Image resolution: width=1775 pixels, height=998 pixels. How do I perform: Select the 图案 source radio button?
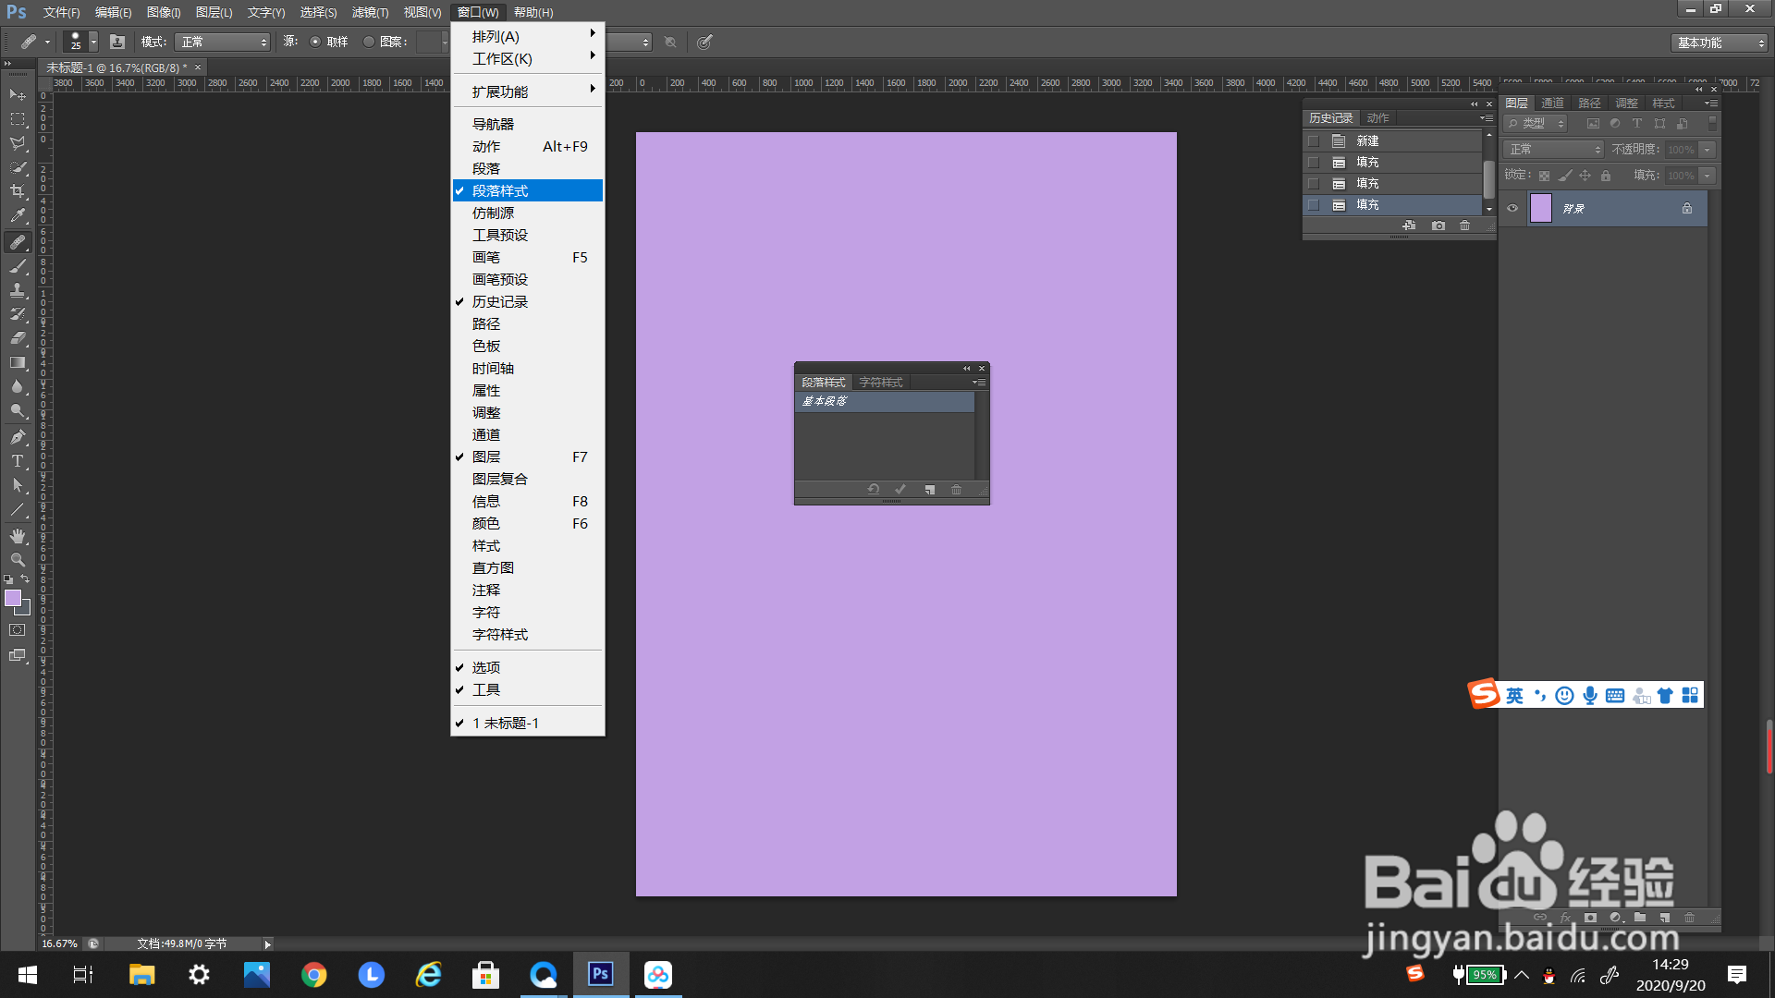[x=369, y=42]
